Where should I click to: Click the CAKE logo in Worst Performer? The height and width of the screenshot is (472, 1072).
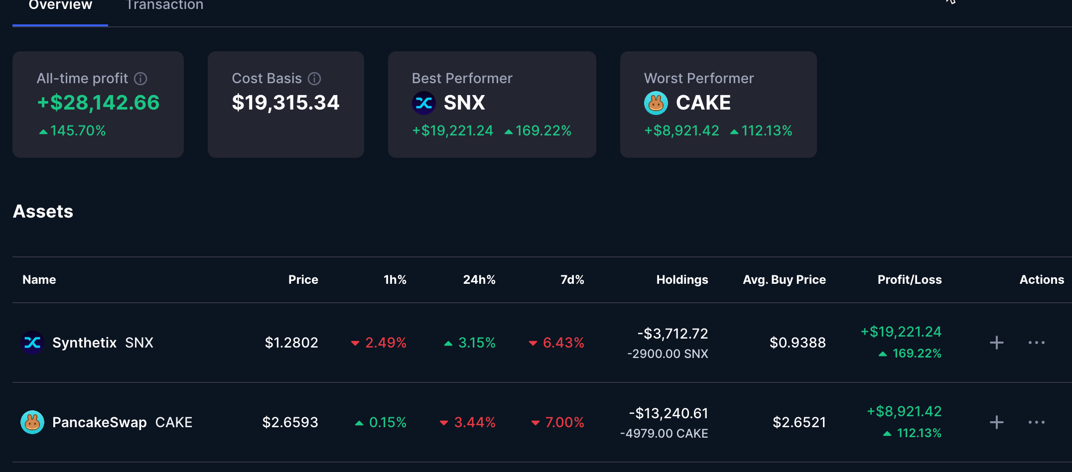[656, 103]
